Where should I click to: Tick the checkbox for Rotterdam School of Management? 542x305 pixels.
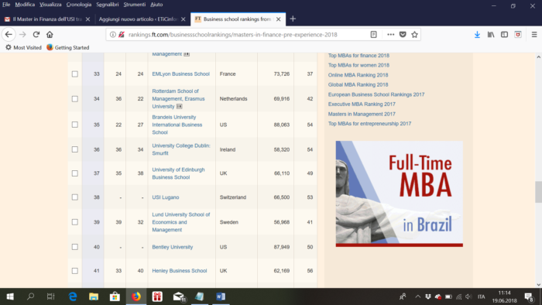tap(74, 99)
